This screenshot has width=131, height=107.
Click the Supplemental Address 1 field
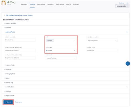(x=20, y=50)
